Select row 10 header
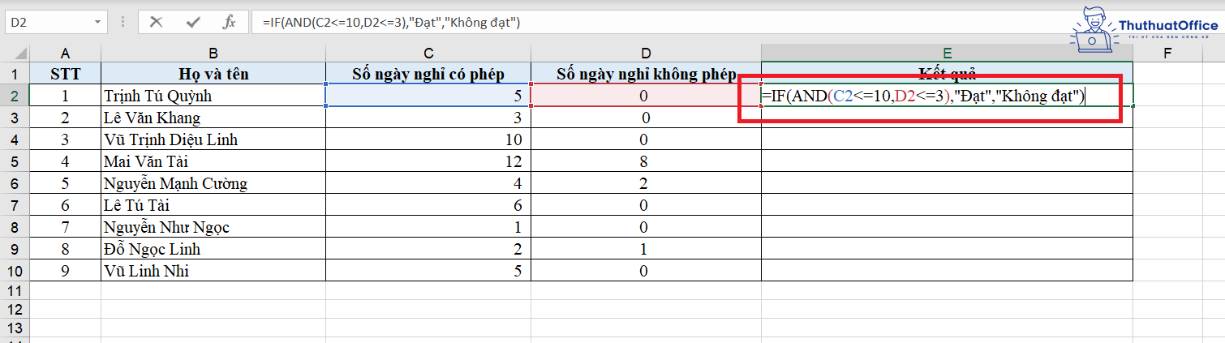This screenshot has height=343, width=1225. (x=15, y=271)
